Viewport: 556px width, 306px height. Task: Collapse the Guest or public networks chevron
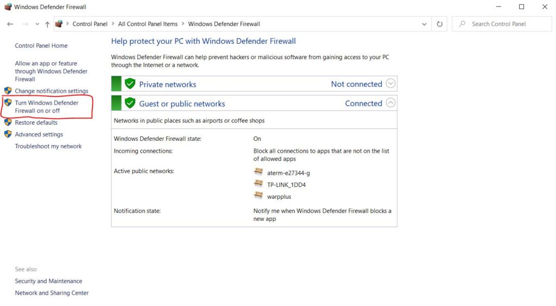click(x=390, y=103)
